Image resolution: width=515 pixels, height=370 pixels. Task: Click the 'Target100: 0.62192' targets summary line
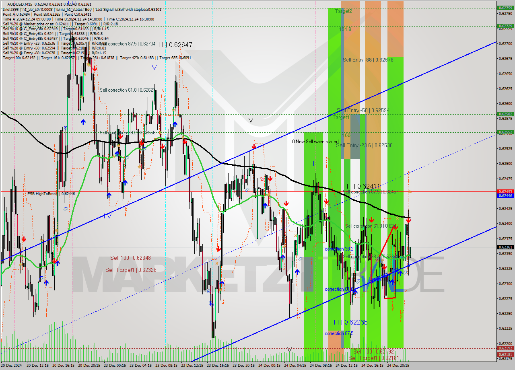point(97,58)
